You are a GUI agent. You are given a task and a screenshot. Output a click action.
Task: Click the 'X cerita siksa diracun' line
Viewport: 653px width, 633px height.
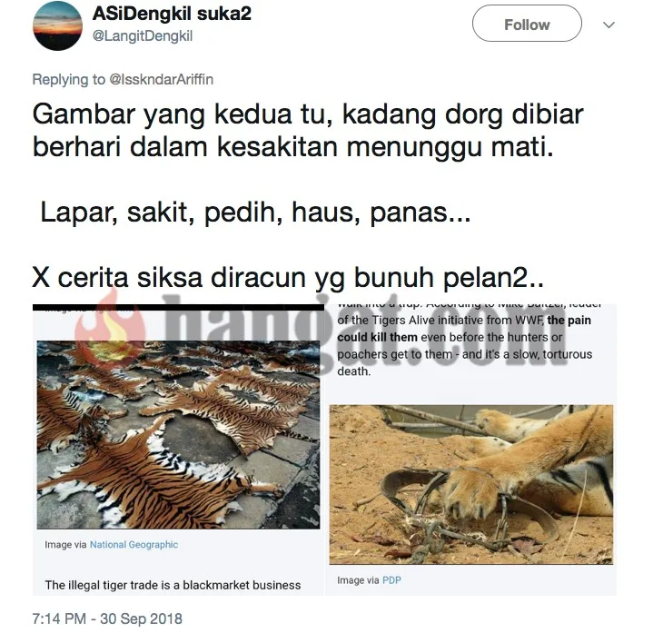point(288,277)
